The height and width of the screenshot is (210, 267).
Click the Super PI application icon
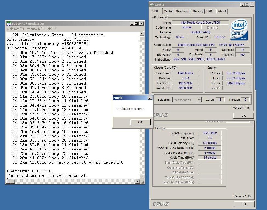tap(8, 24)
